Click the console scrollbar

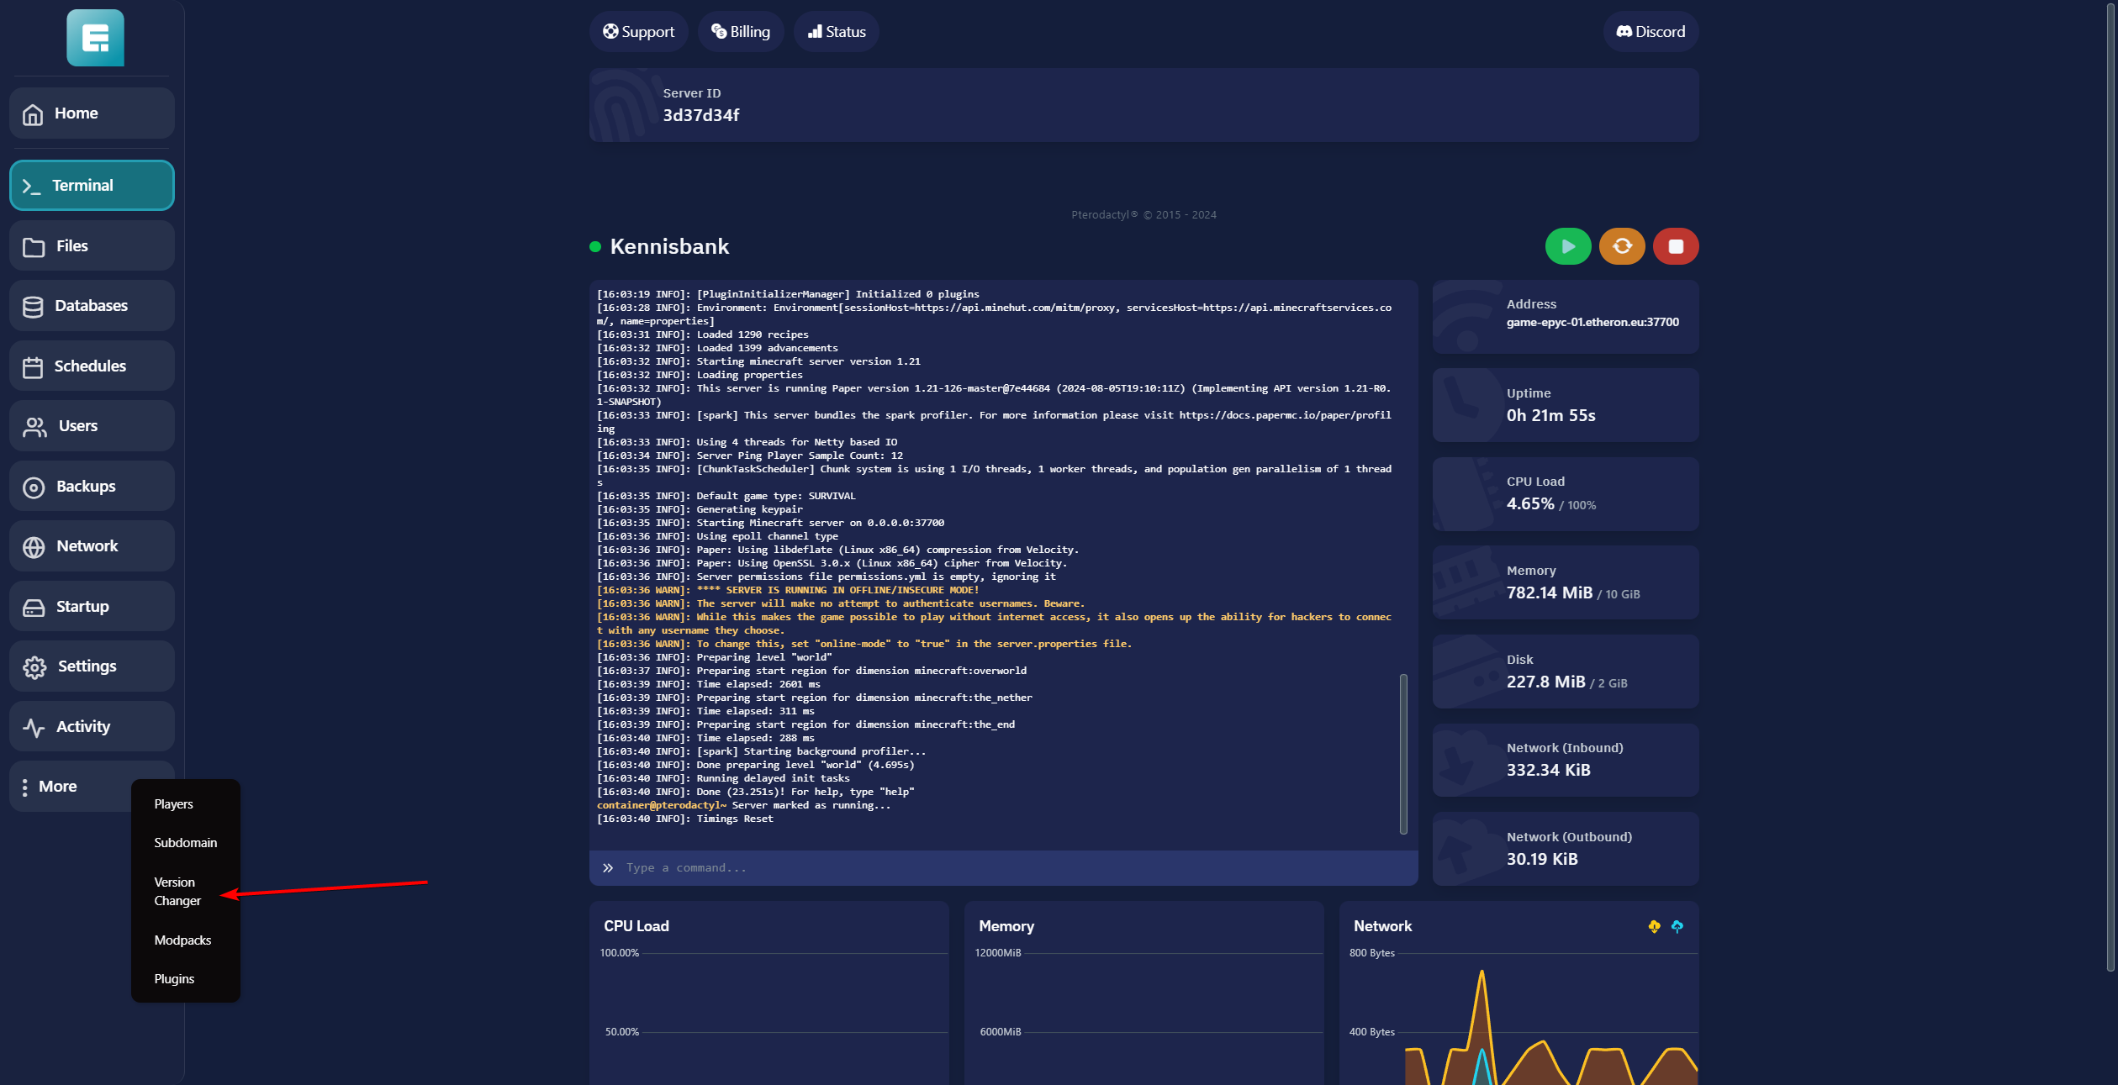(x=1402, y=753)
